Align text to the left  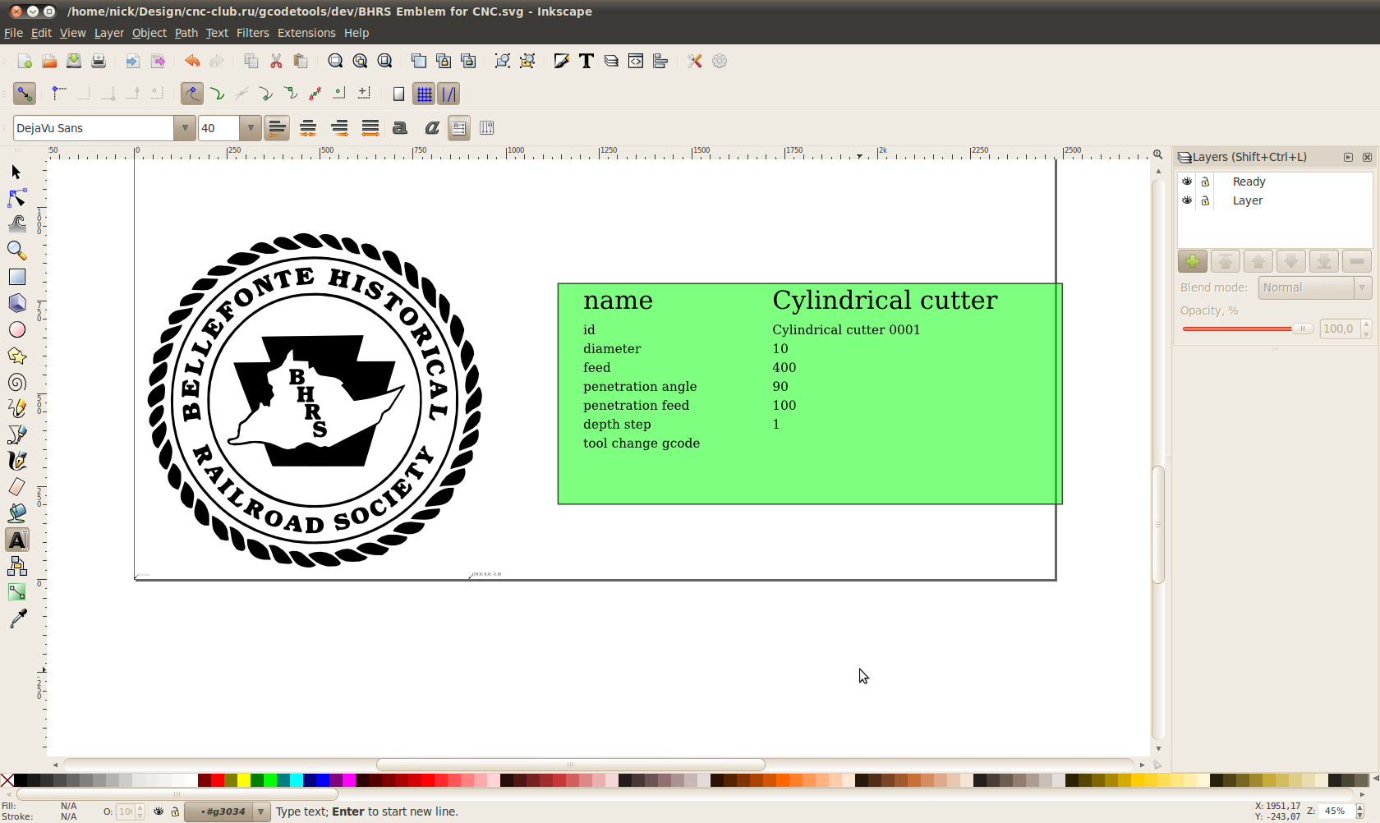(277, 128)
